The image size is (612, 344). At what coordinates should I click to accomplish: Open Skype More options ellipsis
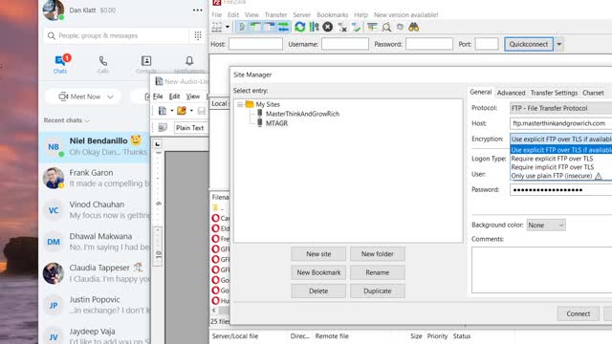(198, 11)
